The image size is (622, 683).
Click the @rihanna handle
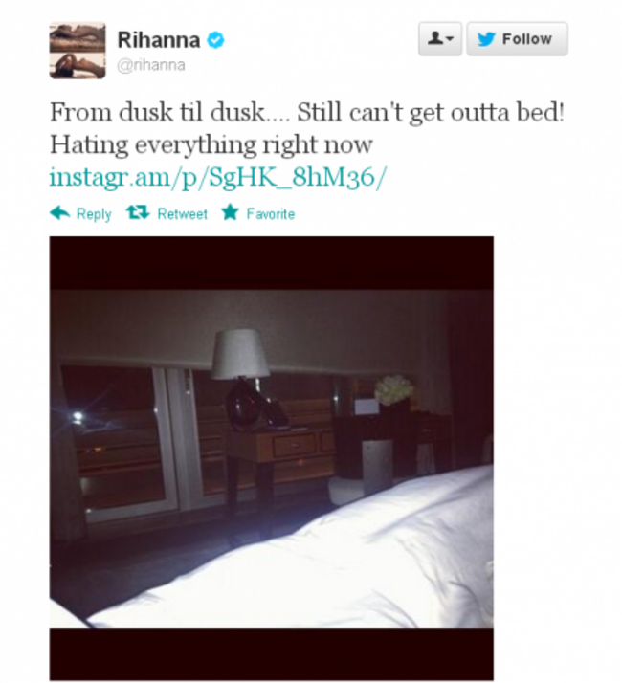click(x=151, y=65)
